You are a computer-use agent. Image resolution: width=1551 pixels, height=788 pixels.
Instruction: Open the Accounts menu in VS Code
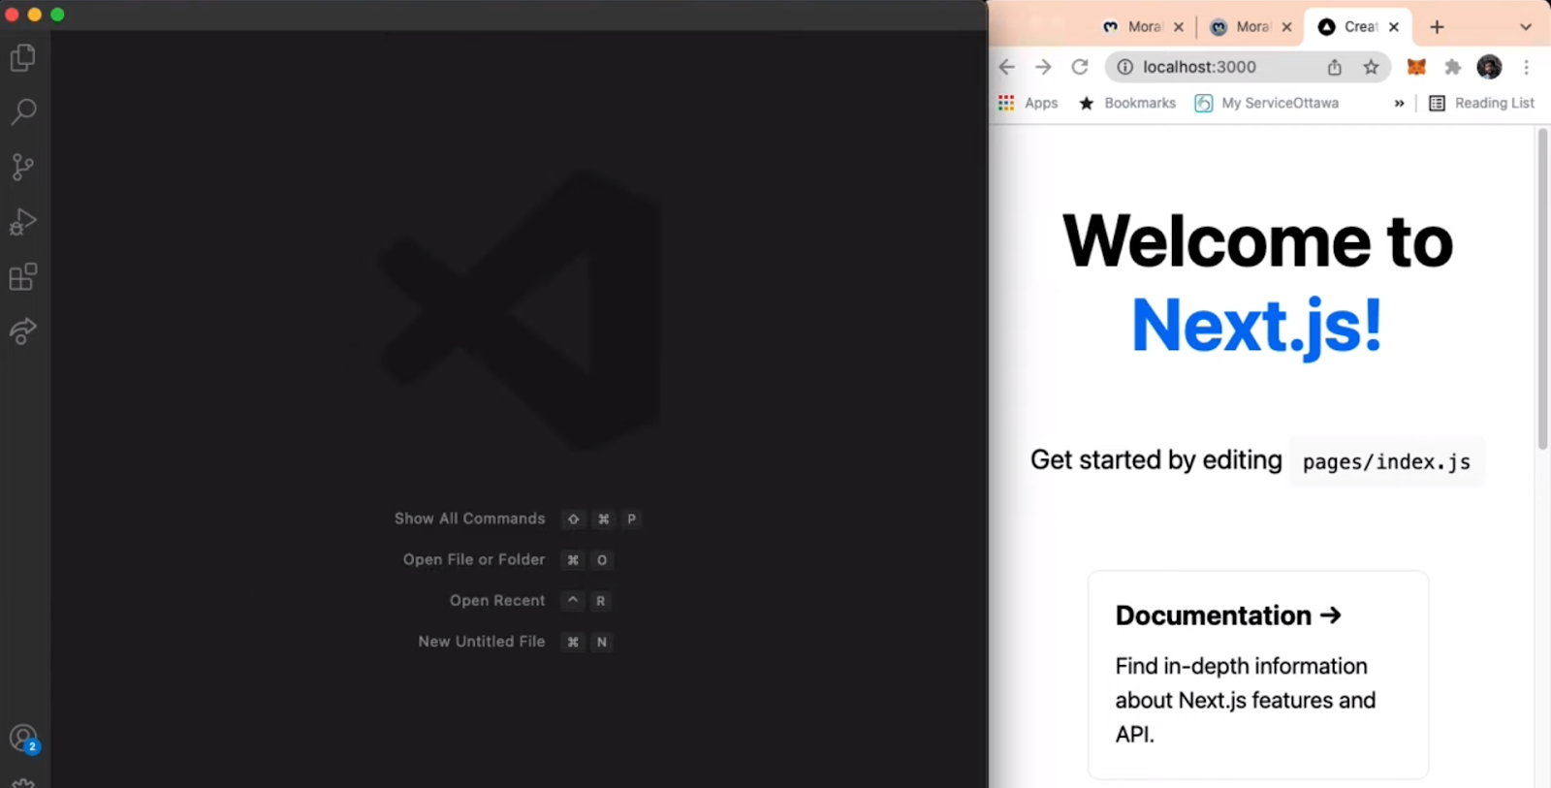click(x=23, y=739)
